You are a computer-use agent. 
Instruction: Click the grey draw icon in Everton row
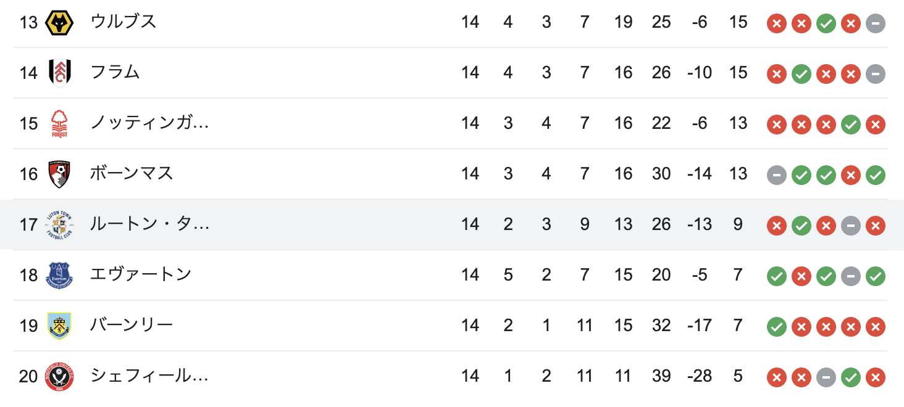tap(851, 276)
